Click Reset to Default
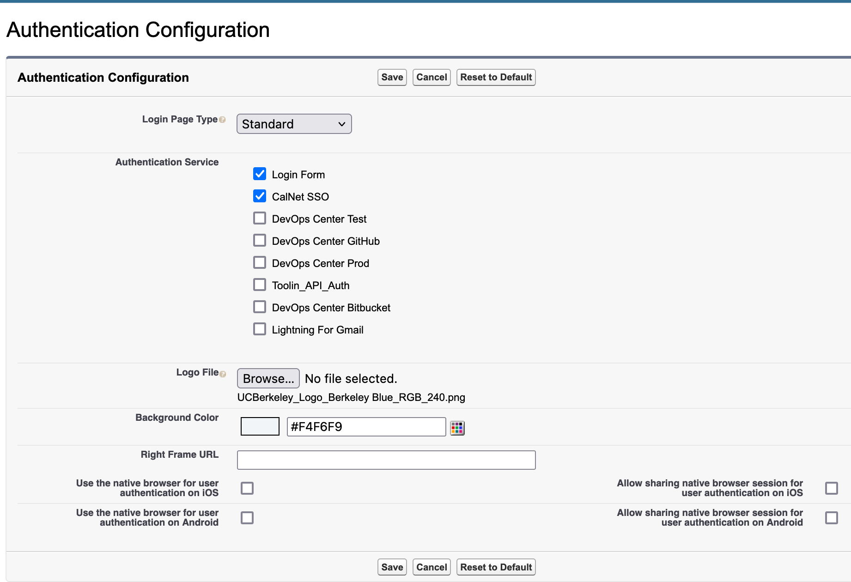This screenshot has width=851, height=582. pyautogui.click(x=496, y=77)
